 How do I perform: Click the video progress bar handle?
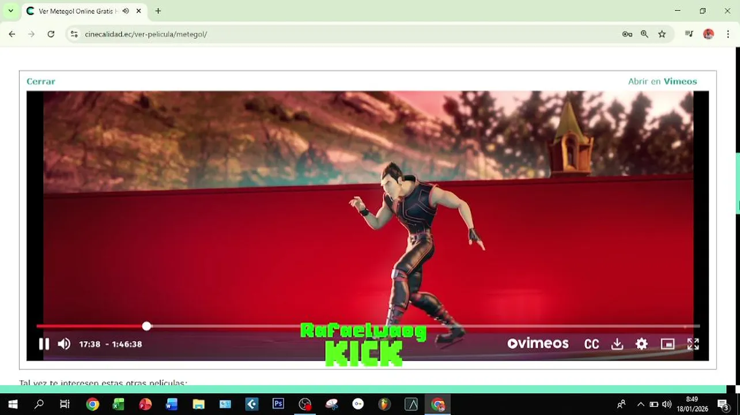(x=146, y=326)
